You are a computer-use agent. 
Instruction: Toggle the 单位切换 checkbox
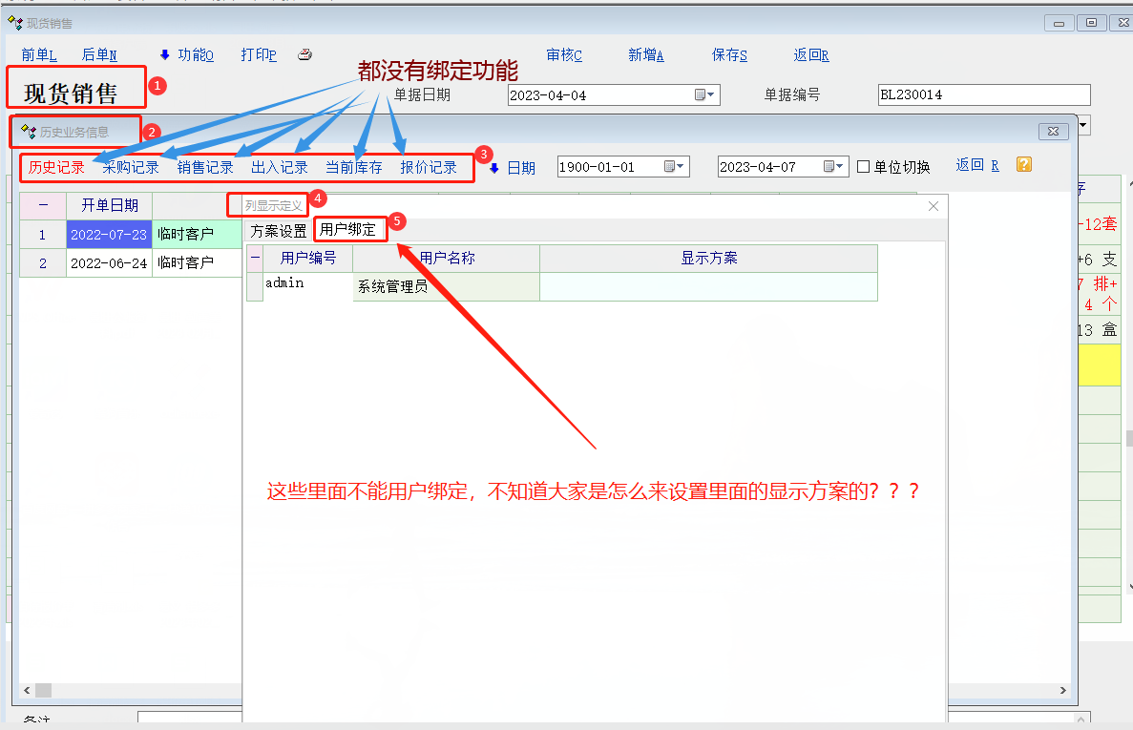point(864,167)
